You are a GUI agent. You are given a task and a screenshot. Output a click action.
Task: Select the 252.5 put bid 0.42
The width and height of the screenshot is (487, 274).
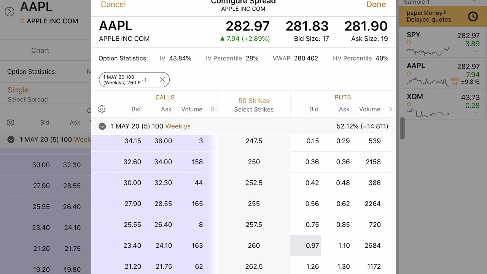click(x=312, y=183)
